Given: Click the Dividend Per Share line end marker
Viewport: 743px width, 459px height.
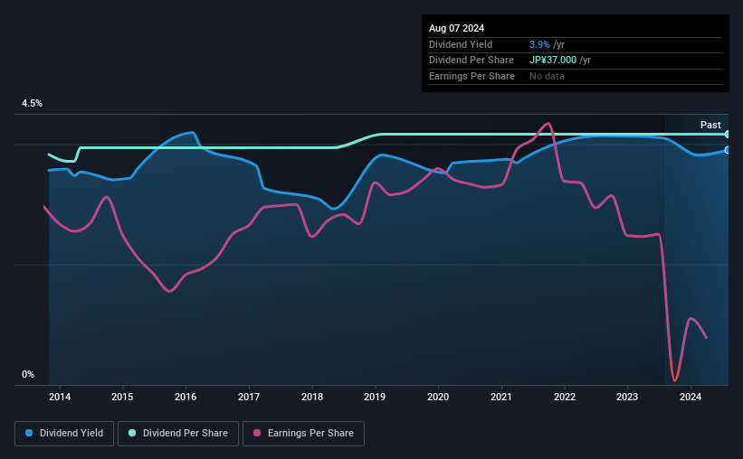Looking at the screenshot, I should point(727,134).
